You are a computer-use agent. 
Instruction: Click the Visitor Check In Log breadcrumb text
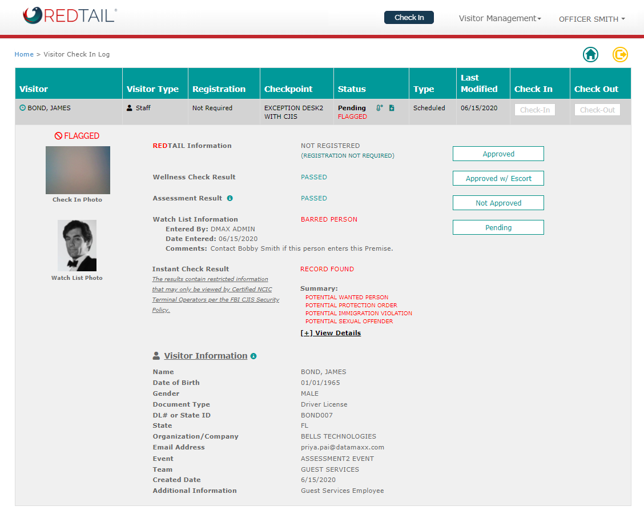(77, 54)
